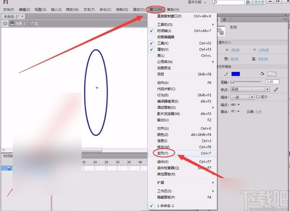
Task: Click the 窗口(W) menu
Action: pos(156,10)
